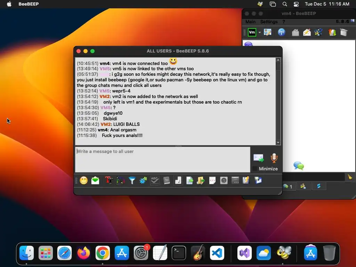Open file transfers up-down arrows icon

(x=332, y=32)
